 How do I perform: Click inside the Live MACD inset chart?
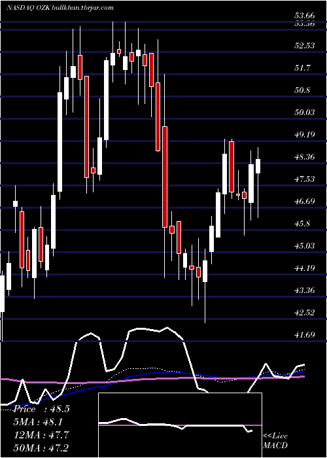pos(180,425)
